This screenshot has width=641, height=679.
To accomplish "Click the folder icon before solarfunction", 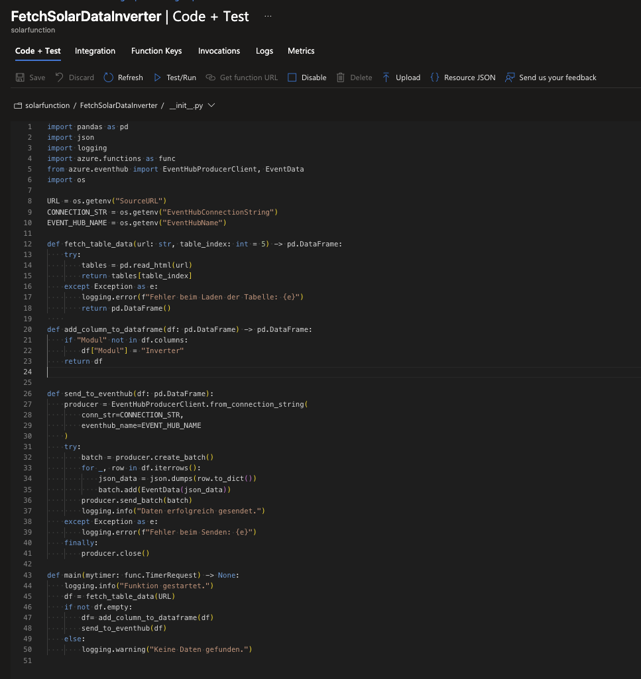I will click(x=18, y=106).
